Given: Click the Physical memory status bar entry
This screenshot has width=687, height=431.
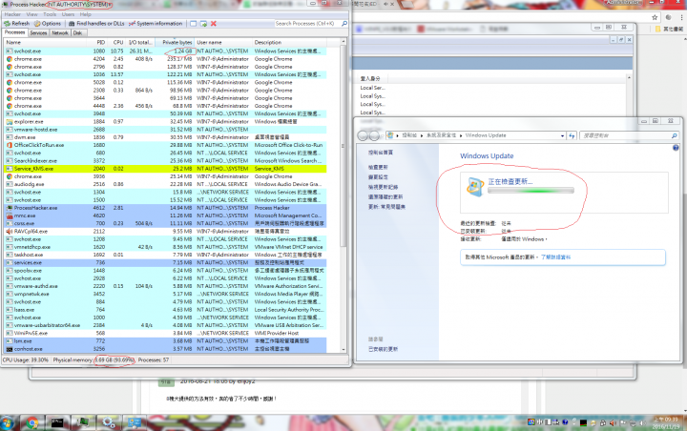Looking at the screenshot, I should pyautogui.click(x=94, y=360).
